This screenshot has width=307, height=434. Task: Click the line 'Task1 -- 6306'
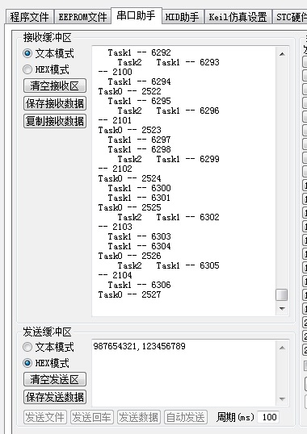pos(139,285)
